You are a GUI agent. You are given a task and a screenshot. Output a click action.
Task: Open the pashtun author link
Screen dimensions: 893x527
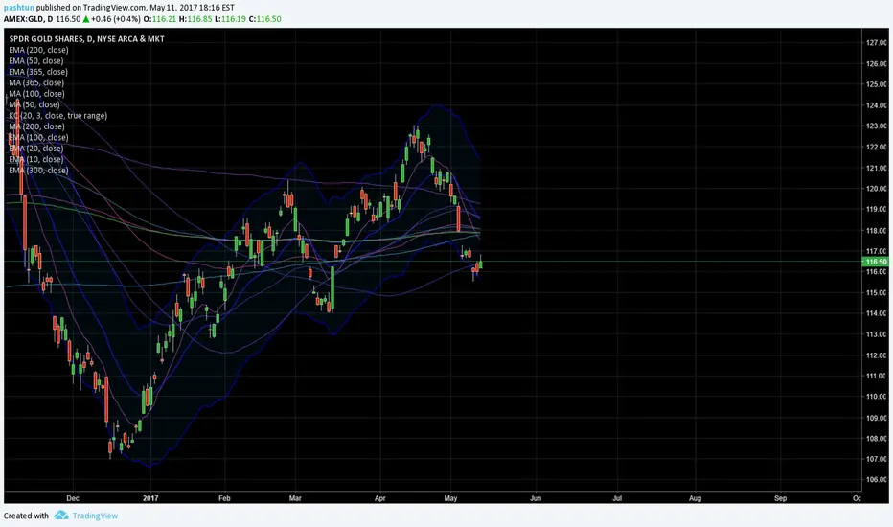pos(19,8)
